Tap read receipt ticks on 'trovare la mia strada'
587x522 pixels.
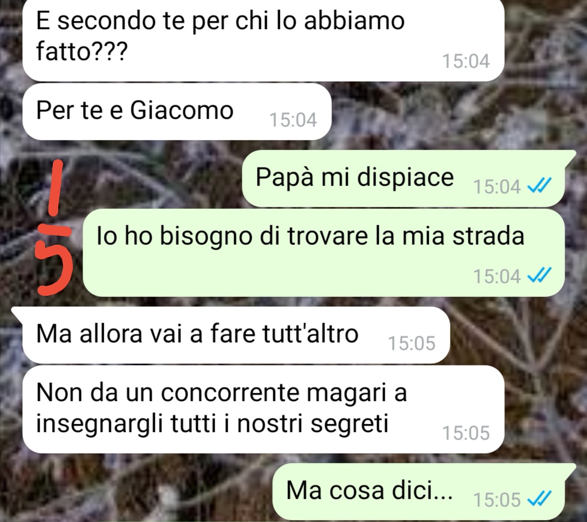[540, 275]
